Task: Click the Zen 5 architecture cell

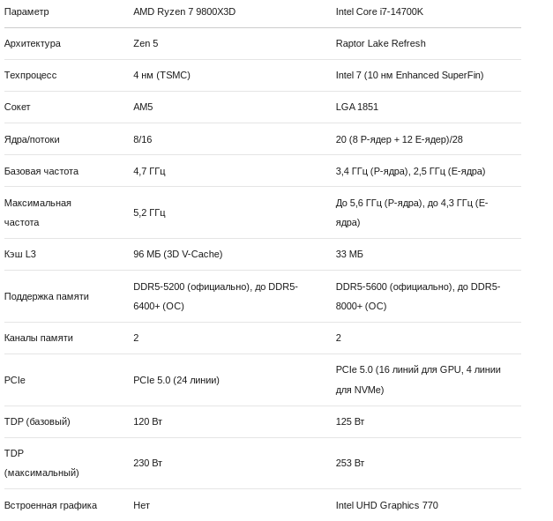Action: (x=146, y=43)
